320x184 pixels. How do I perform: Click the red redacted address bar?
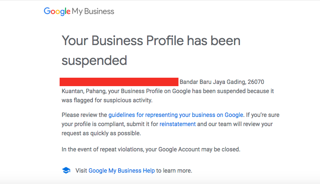[119, 82]
